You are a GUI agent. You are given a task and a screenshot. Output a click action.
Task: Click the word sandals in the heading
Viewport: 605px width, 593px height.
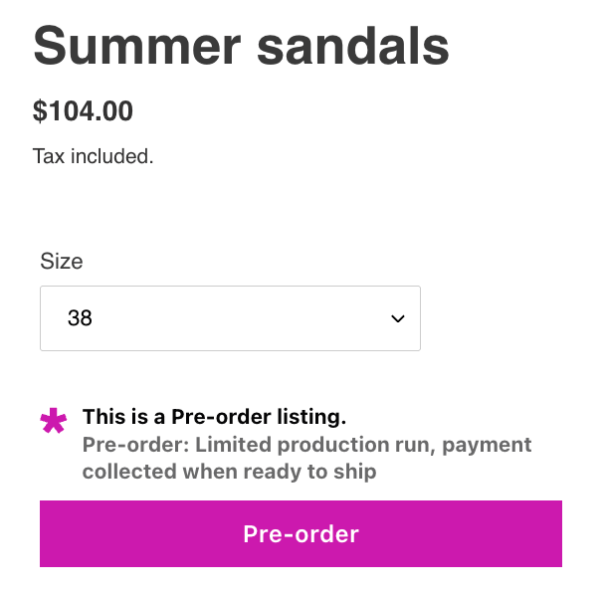coord(354,47)
